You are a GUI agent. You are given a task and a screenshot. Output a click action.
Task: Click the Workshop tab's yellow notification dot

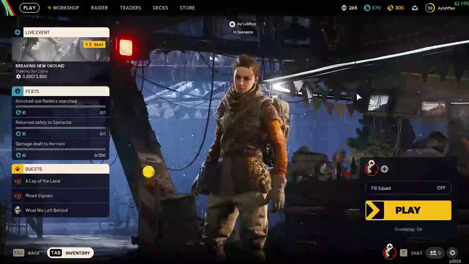[x=49, y=8]
